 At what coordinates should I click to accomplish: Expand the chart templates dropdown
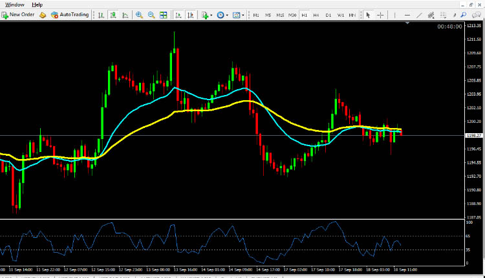pyautogui.click(x=242, y=14)
